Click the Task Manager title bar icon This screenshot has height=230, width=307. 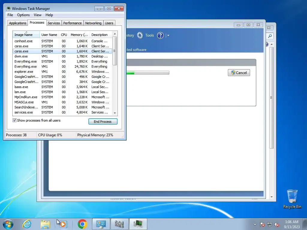(x=8, y=8)
